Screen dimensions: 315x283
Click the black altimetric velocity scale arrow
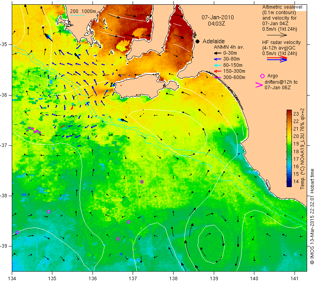coord(277,35)
